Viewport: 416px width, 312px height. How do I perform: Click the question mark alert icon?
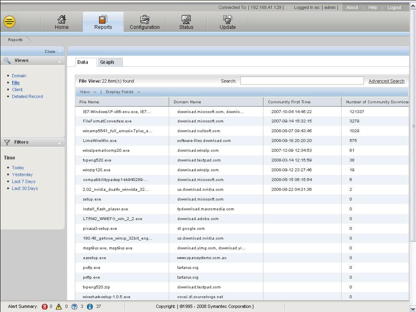tap(74, 307)
